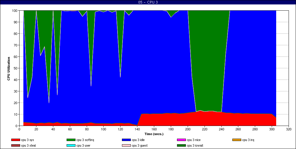Click the y-axis tick label 70

[16, 45]
